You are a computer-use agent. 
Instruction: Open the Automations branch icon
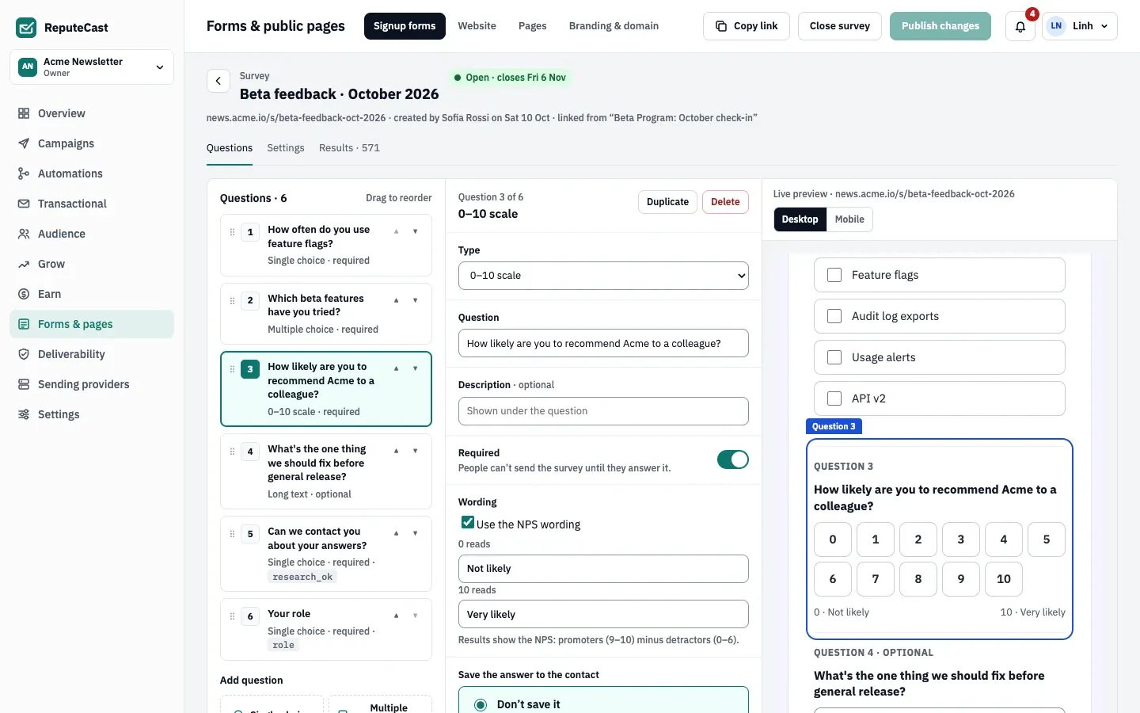24,173
